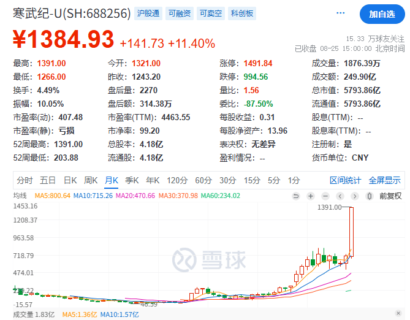Pan chart right with right chevron
The height and width of the screenshot is (320, 410).
(x=355, y=196)
